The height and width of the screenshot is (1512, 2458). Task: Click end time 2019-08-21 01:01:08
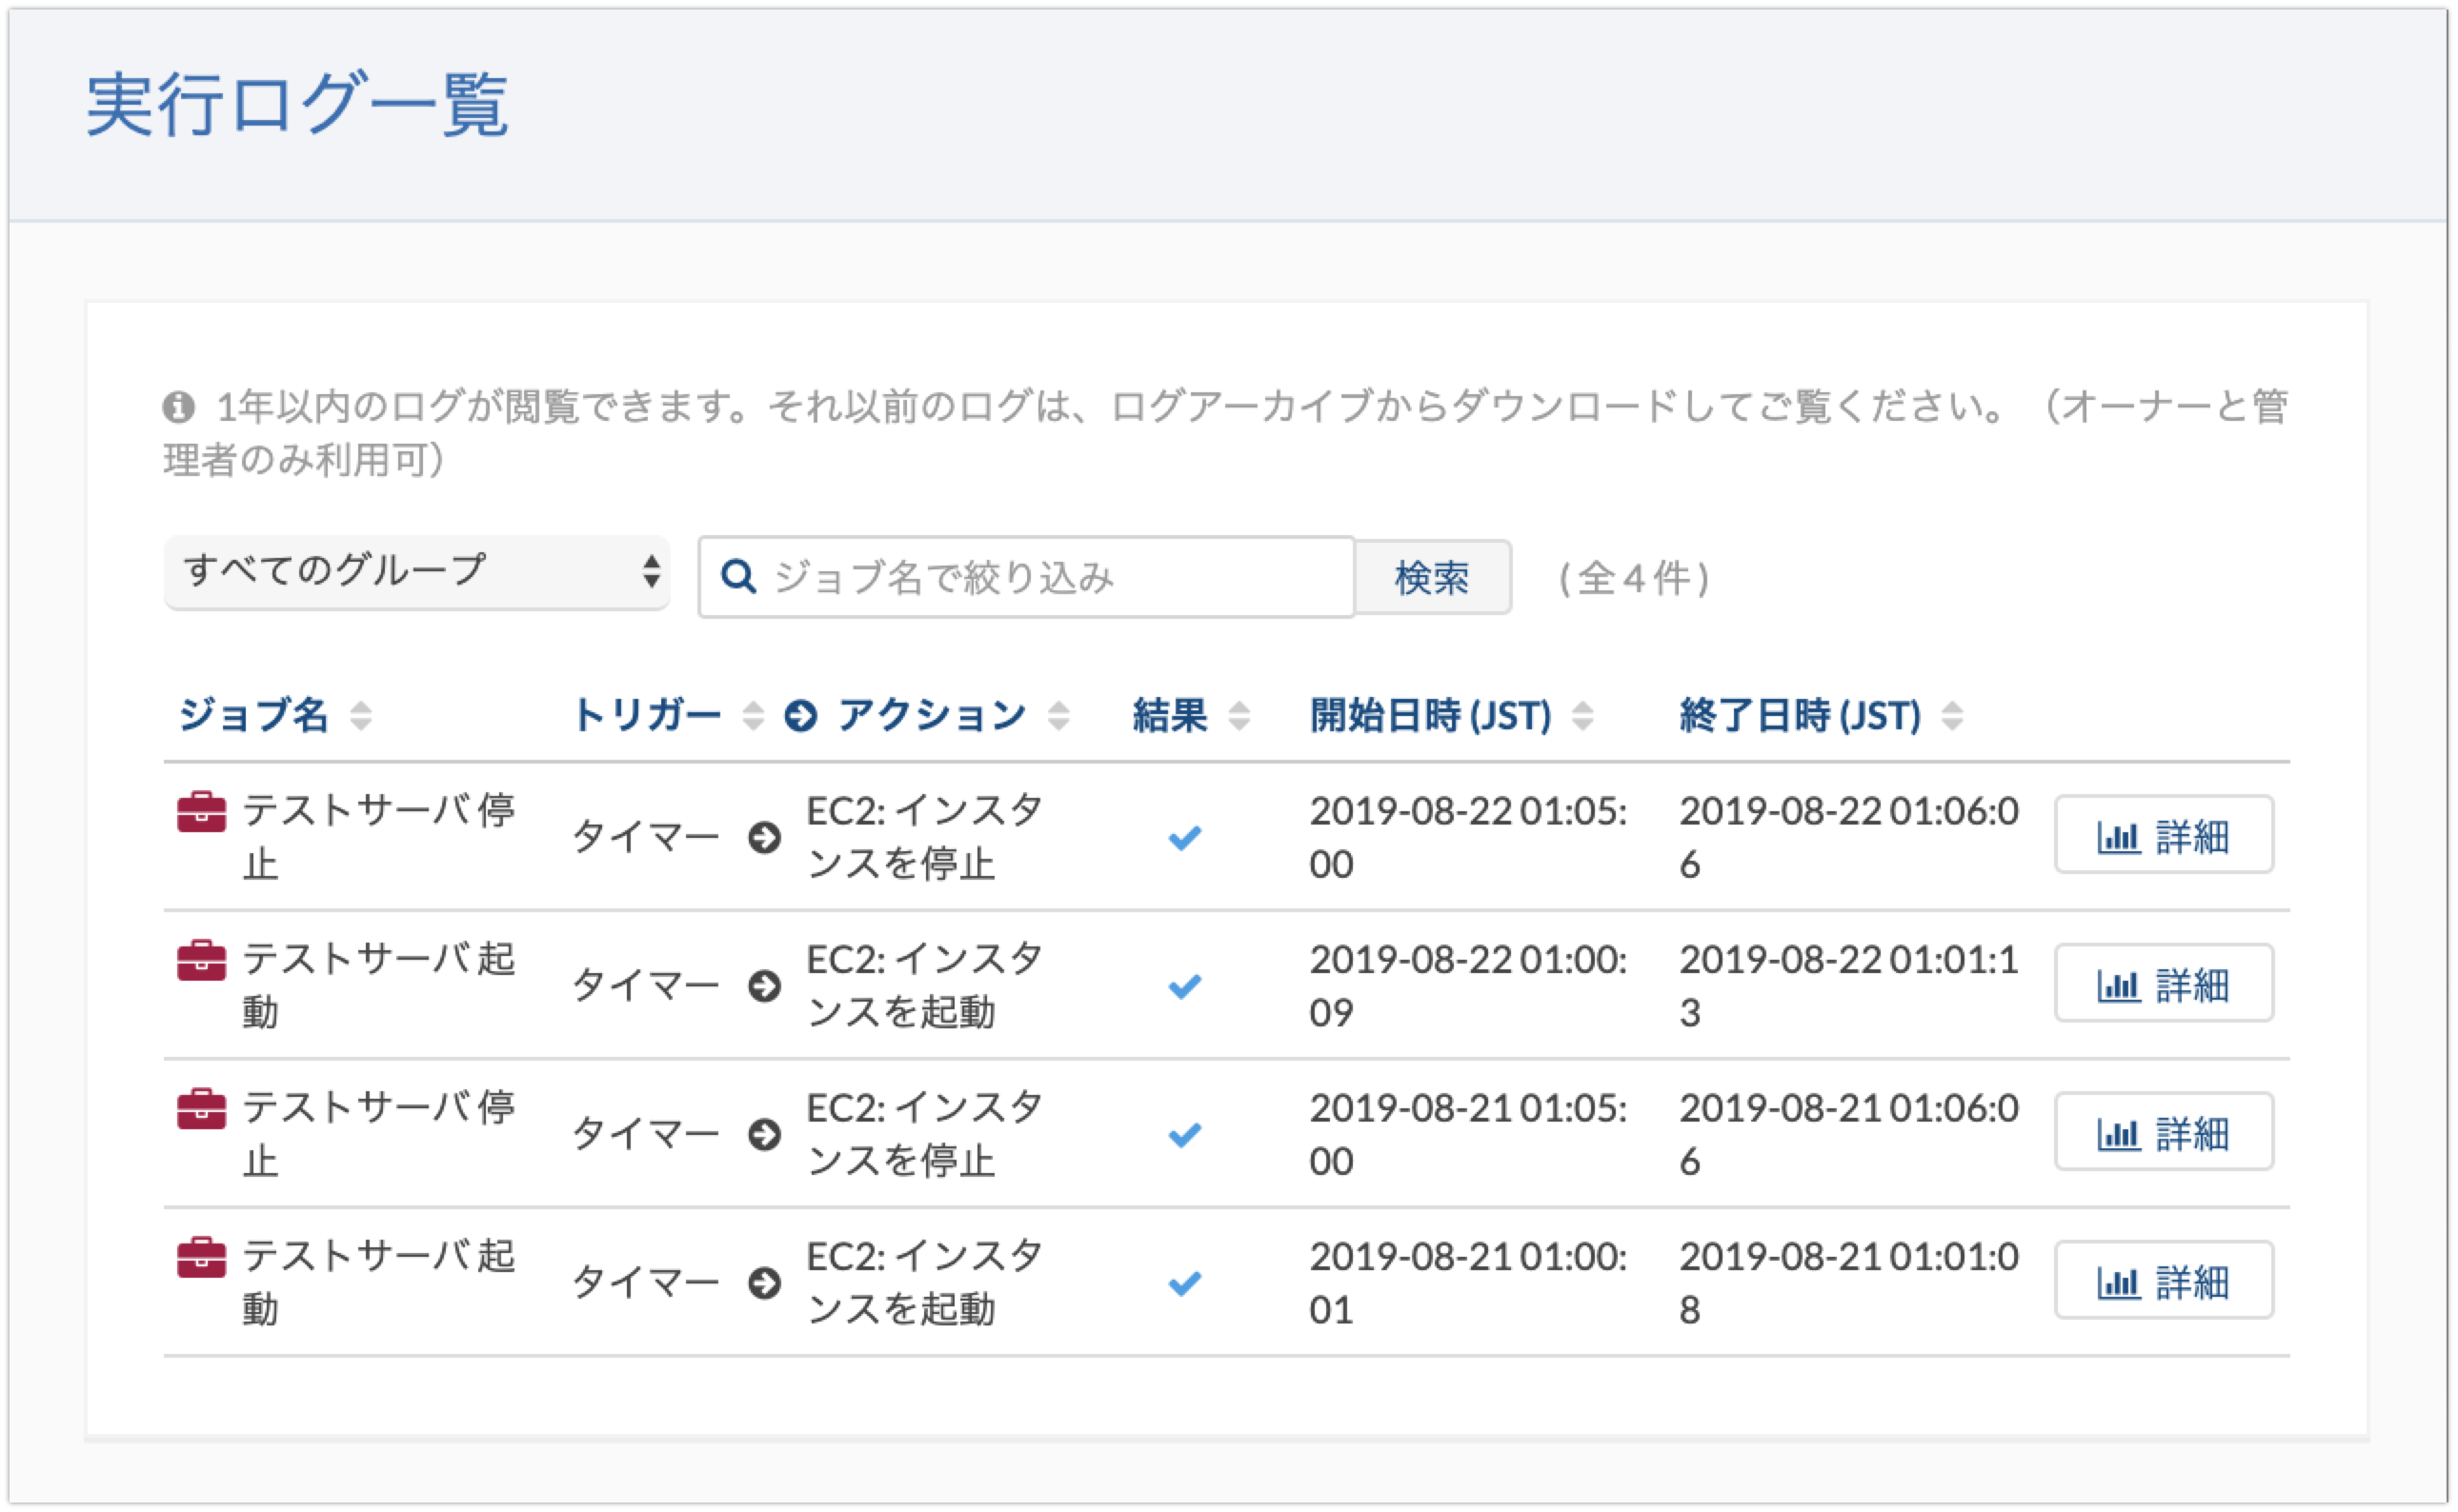[1849, 1282]
